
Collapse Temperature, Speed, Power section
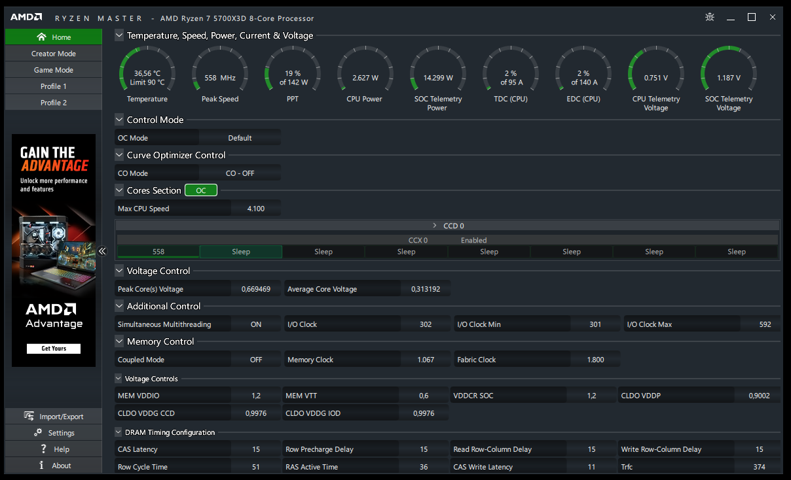[119, 35]
